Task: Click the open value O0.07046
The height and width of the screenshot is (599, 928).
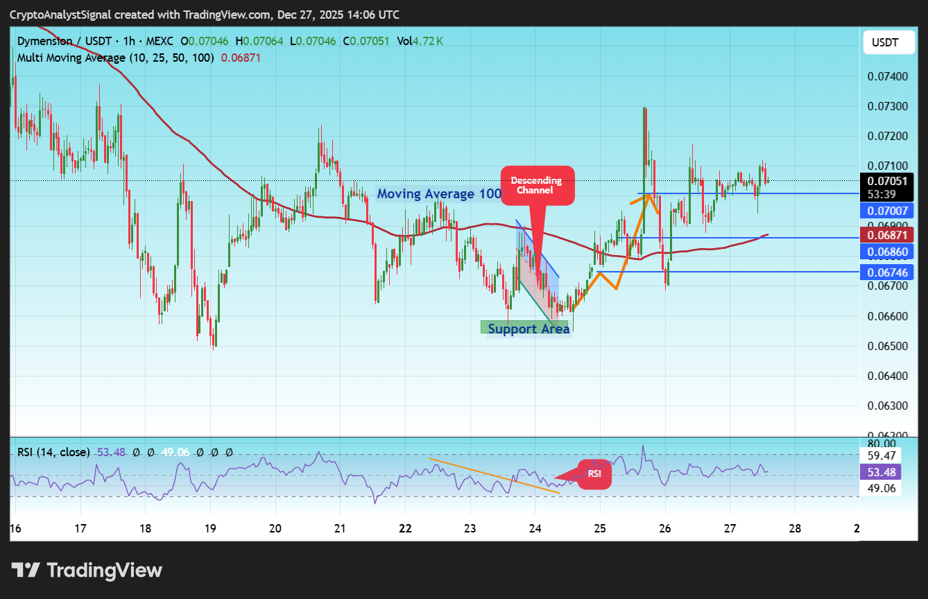Action: pyautogui.click(x=205, y=41)
